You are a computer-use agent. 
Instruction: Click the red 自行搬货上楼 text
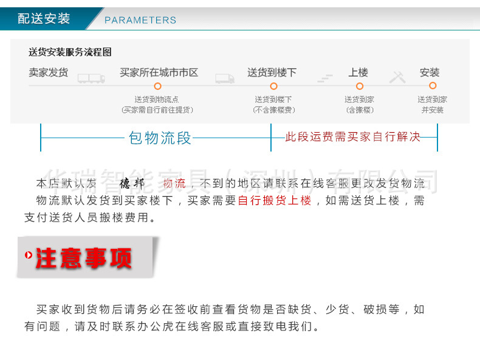click(x=275, y=201)
